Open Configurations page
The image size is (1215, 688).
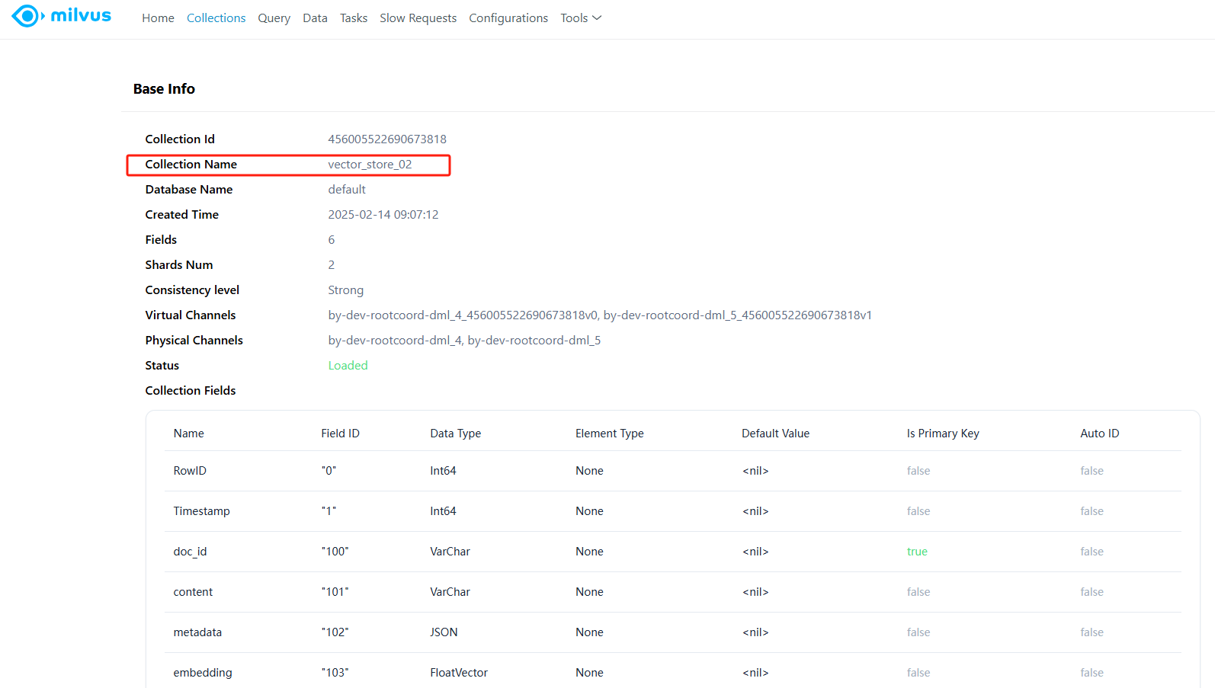tap(508, 18)
